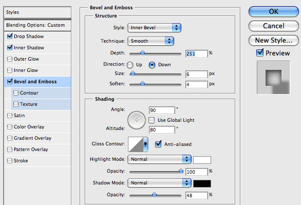Click the Gloss Contour curve thumbnail
Viewport: 301px width, 205px height.
tap(136, 144)
